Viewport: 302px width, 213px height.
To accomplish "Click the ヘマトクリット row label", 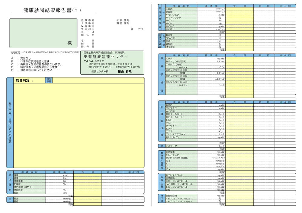I will coord(173,17).
